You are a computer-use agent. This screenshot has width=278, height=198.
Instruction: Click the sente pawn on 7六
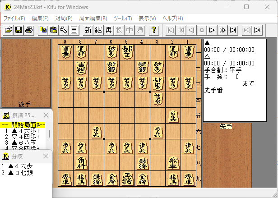[x=97, y=132]
